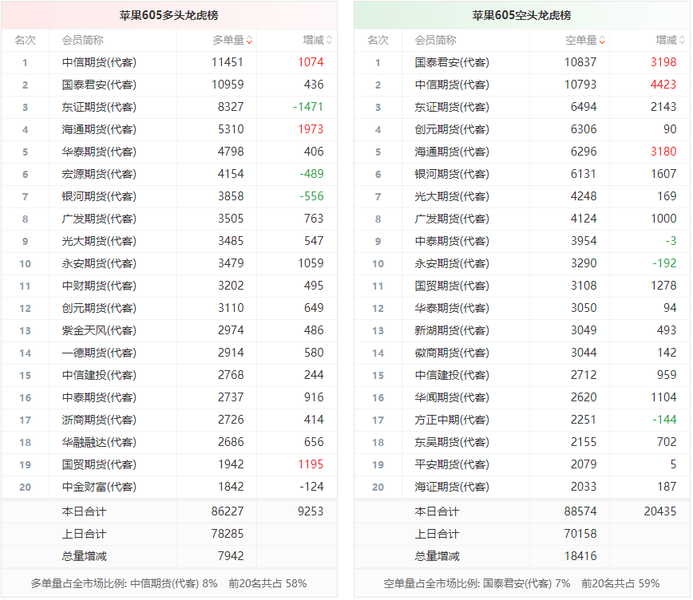Screen dimensions: 693x600
Task: Sort short table by 空单量 arrows
Action: tap(602, 40)
